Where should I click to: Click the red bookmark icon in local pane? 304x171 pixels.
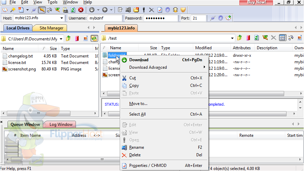click(77, 38)
